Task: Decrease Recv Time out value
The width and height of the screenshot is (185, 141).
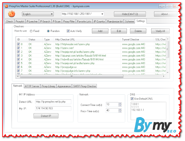Action: pyautogui.click(x=120, y=111)
